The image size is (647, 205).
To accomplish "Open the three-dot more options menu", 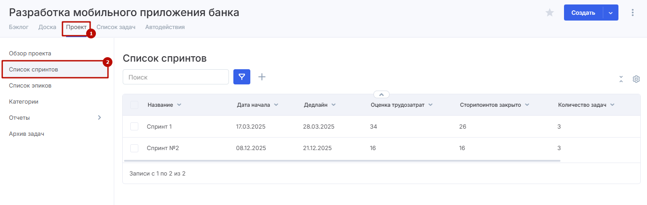I will [632, 13].
